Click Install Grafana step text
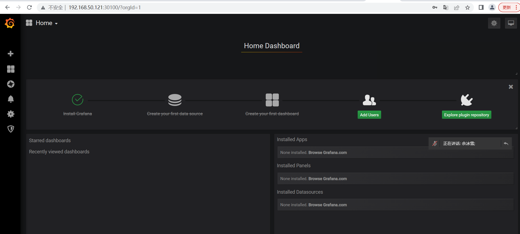This screenshot has height=234, width=520. point(77,114)
